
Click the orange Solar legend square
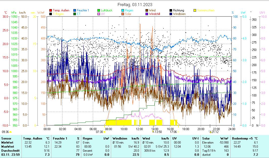pos(123,14)
